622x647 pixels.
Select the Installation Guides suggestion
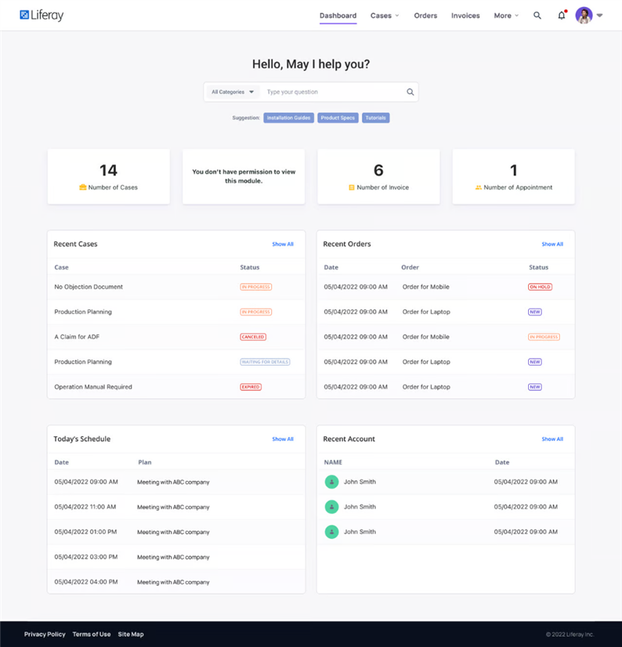tap(288, 118)
